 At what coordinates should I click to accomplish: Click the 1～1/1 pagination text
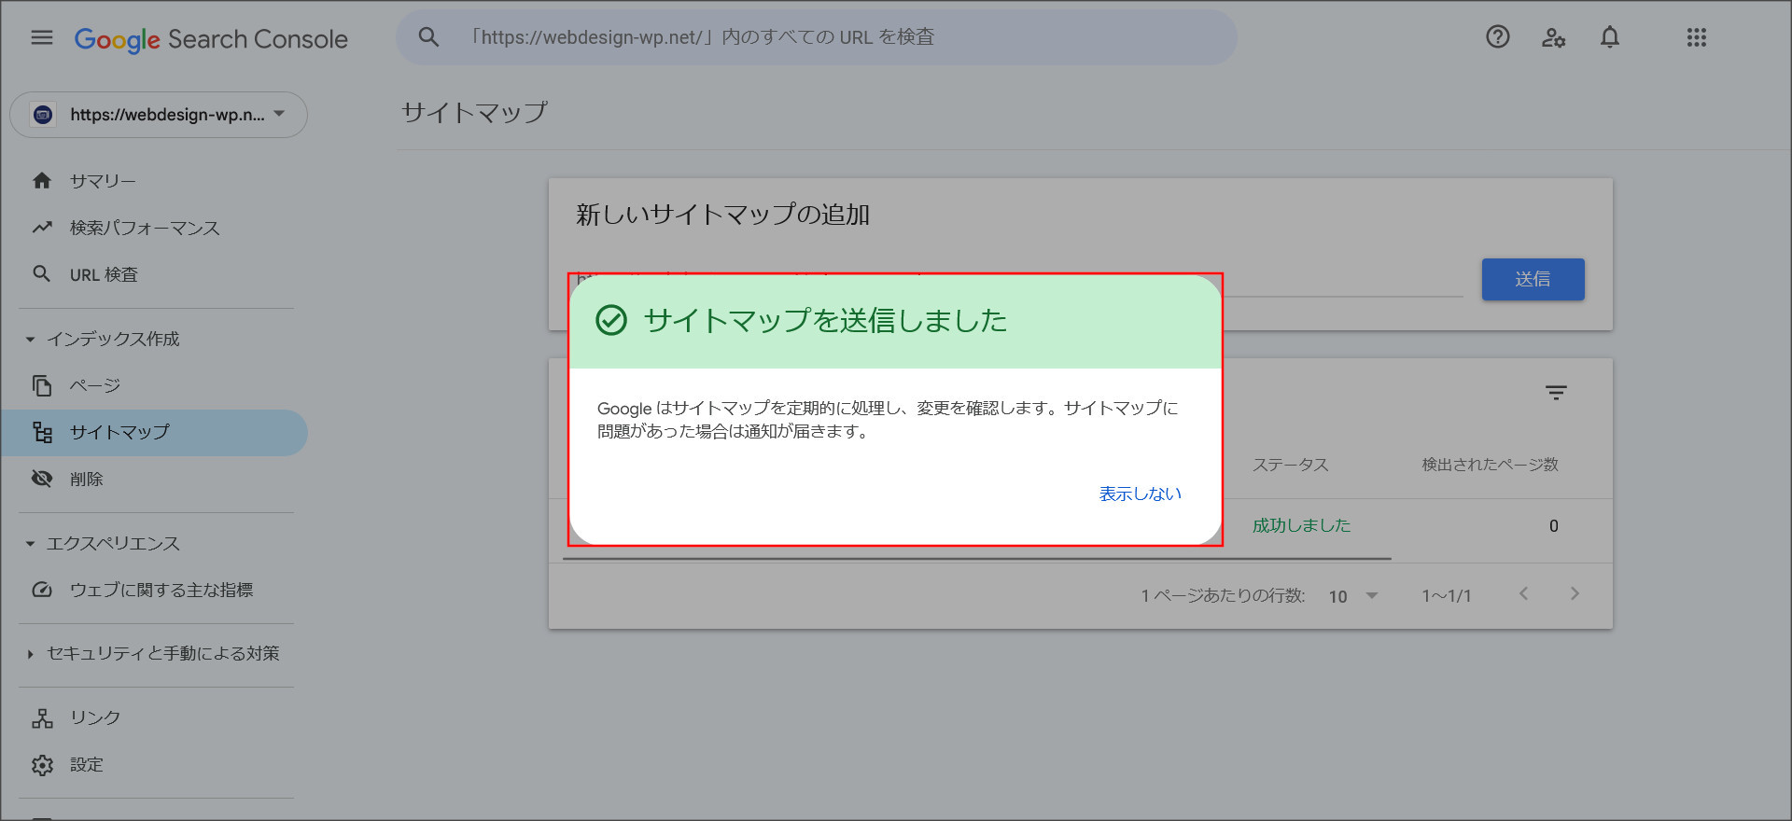1446,596
